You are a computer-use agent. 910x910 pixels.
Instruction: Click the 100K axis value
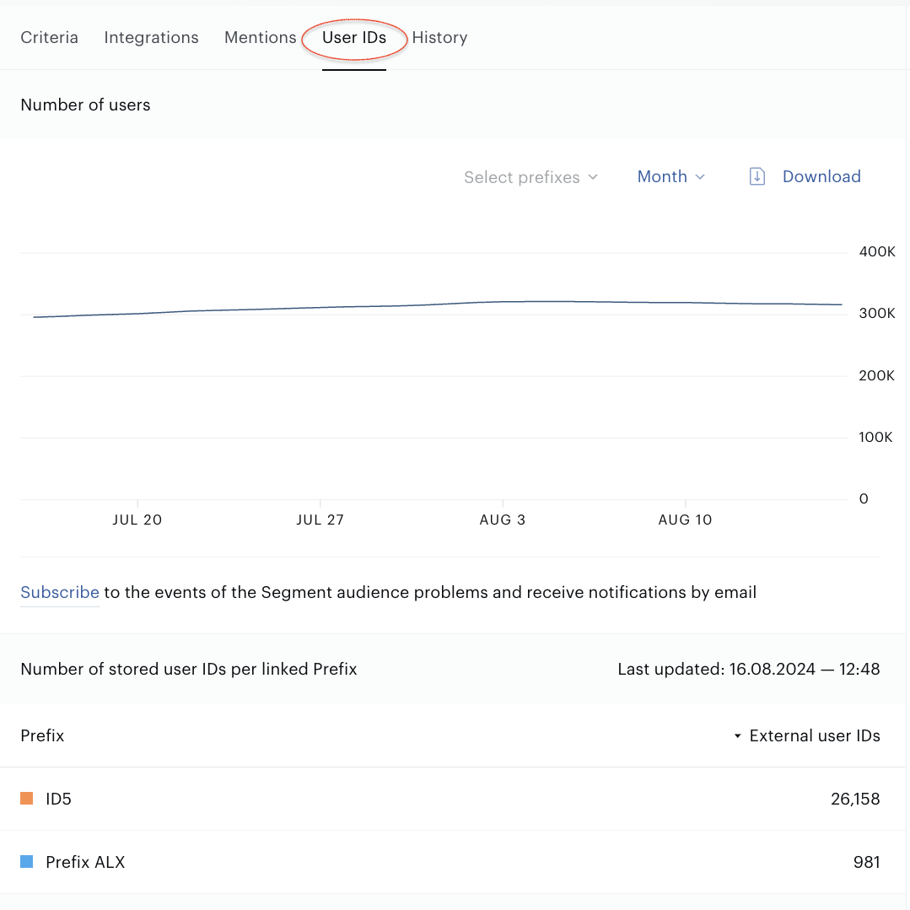pyautogui.click(x=875, y=437)
